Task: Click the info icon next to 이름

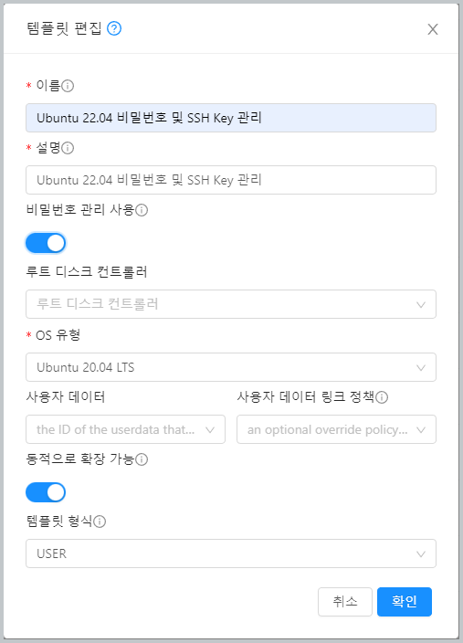Action: pyautogui.click(x=68, y=86)
